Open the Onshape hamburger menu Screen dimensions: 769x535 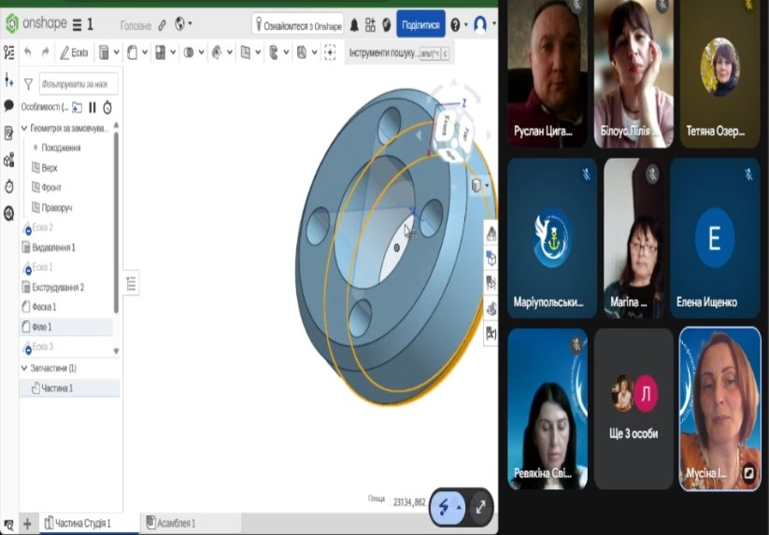[x=77, y=23]
